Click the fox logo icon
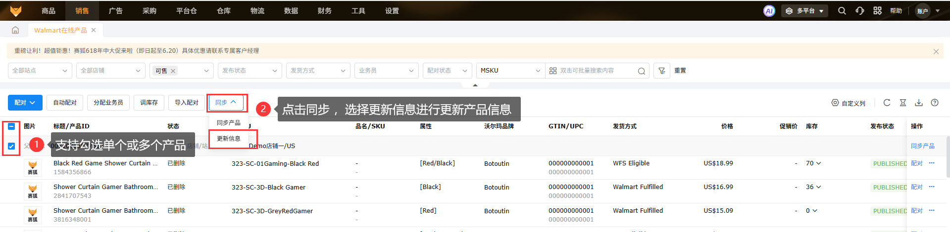 [x=16, y=10]
